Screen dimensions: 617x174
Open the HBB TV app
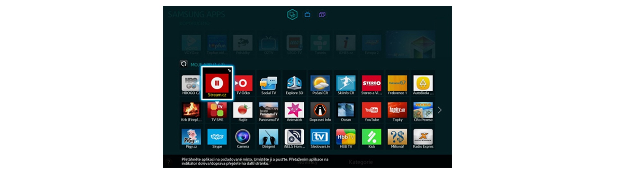click(x=346, y=139)
